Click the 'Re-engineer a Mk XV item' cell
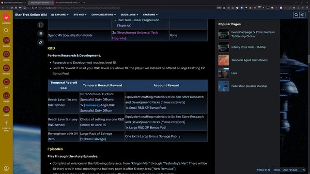 63,136
